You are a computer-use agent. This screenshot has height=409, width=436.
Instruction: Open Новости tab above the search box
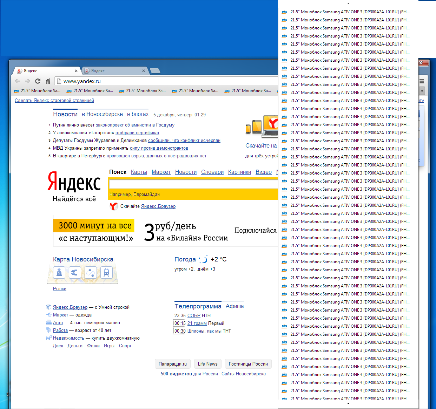point(186,172)
